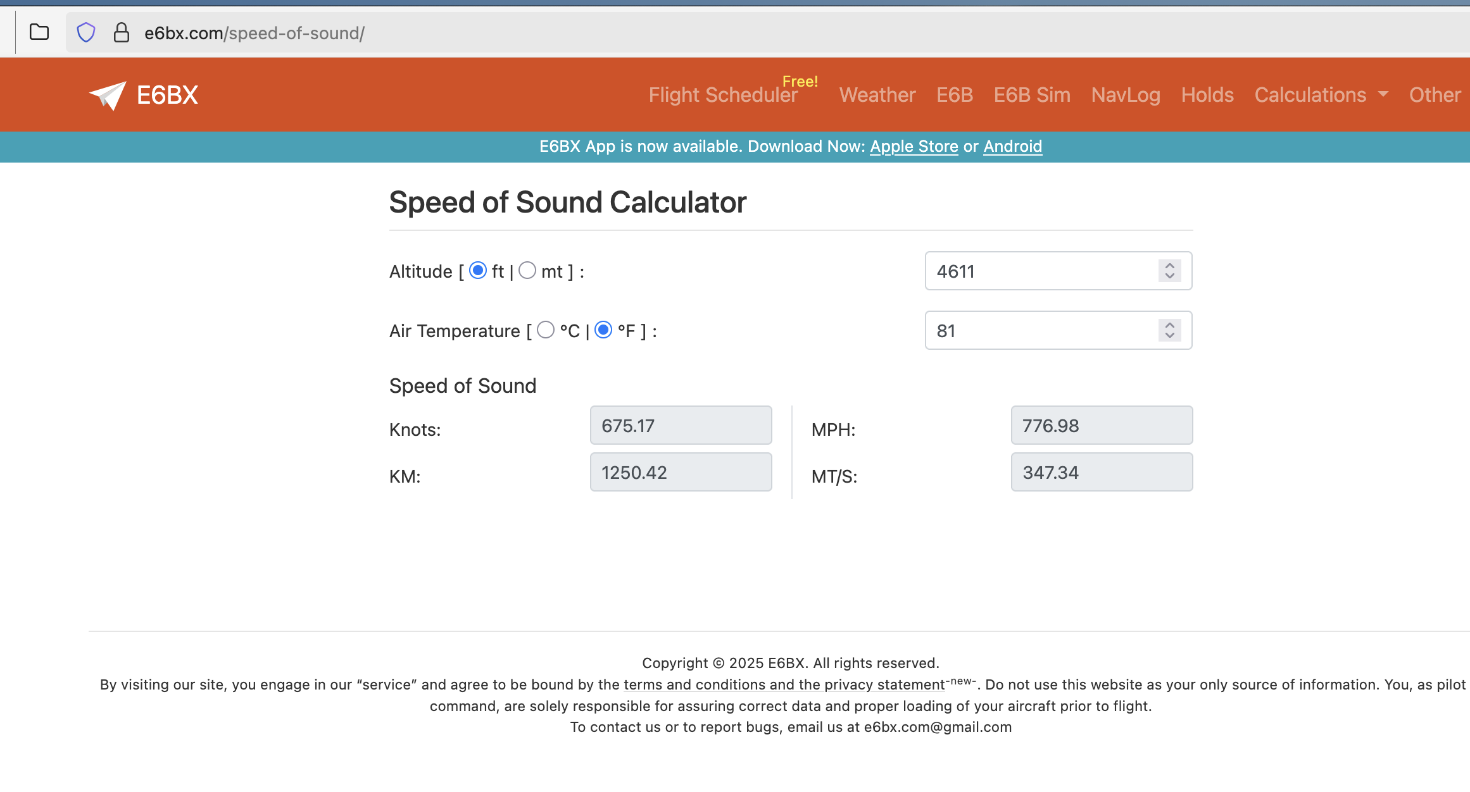Select the °F temperature unit radio button
1470x792 pixels.
pos(603,330)
